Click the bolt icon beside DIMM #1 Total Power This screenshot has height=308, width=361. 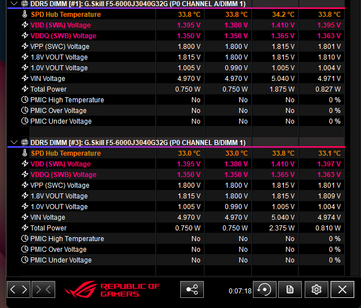tap(25, 89)
